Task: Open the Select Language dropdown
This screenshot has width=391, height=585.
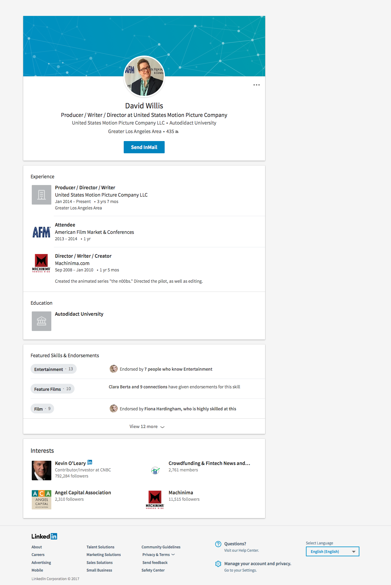Action: [x=332, y=551]
